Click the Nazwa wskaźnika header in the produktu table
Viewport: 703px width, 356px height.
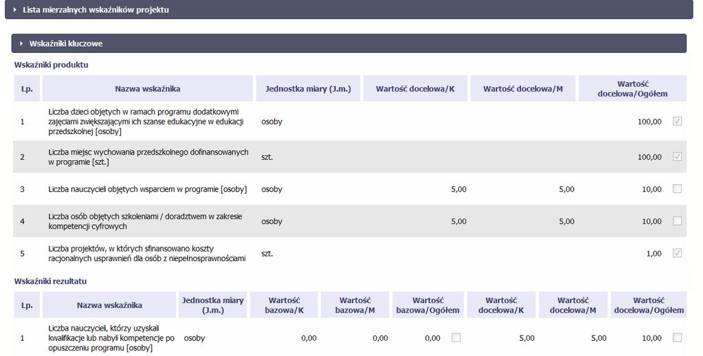[148, 89]
